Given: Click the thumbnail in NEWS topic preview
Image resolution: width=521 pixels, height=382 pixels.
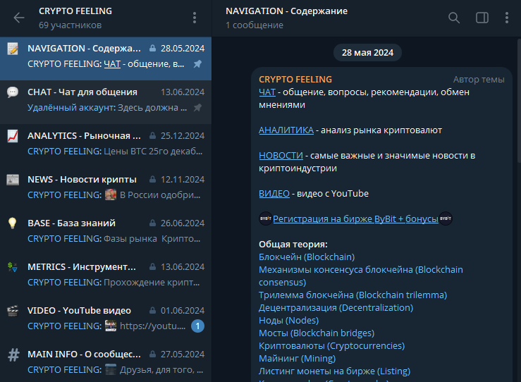Looking at the screenshot, I should 111,195.
